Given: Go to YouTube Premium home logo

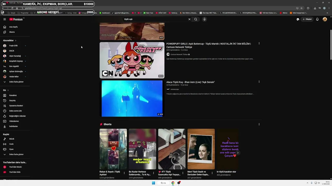Looking at the screenshot, I should [x=16, y=19].
